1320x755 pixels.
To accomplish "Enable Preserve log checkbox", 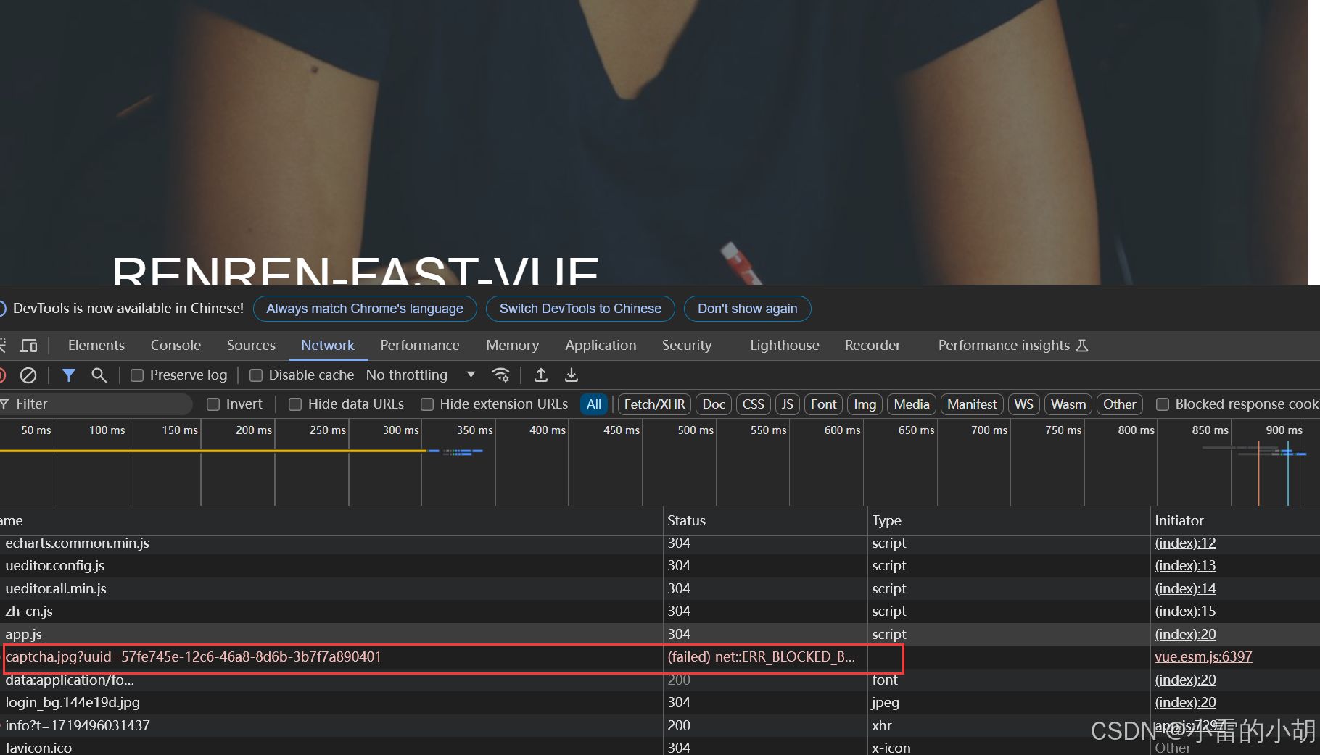I will click(137, 375).
